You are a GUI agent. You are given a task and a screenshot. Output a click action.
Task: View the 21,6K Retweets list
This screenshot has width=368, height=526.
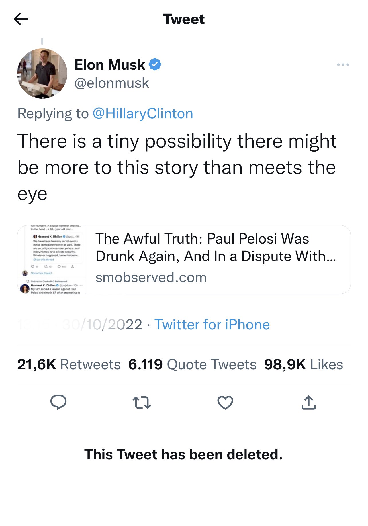click(69, 364)
